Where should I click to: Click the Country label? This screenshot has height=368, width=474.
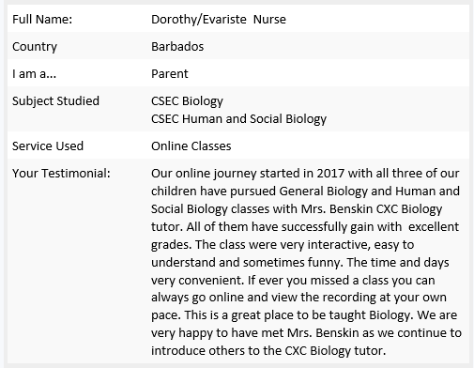35,47
